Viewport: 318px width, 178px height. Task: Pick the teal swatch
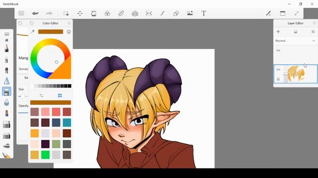67,123
